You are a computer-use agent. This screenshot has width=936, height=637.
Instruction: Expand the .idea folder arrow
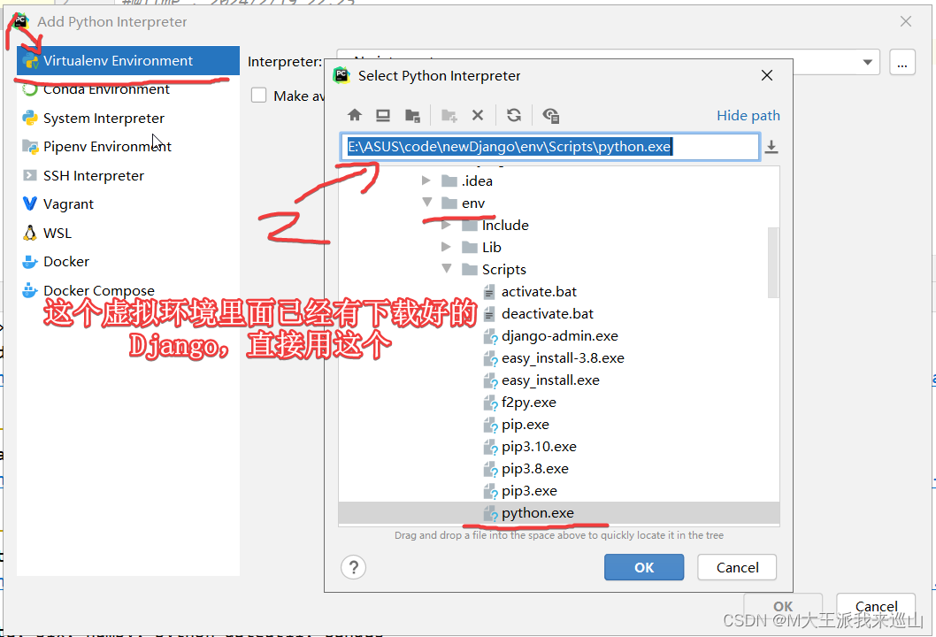tap(426, 180)
